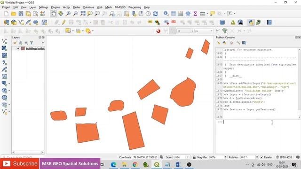Screen dimensions: 301x169
Task: Click the OpenStreetMap globe icon in plugins toolbar
Action: [x=240, y=22]
